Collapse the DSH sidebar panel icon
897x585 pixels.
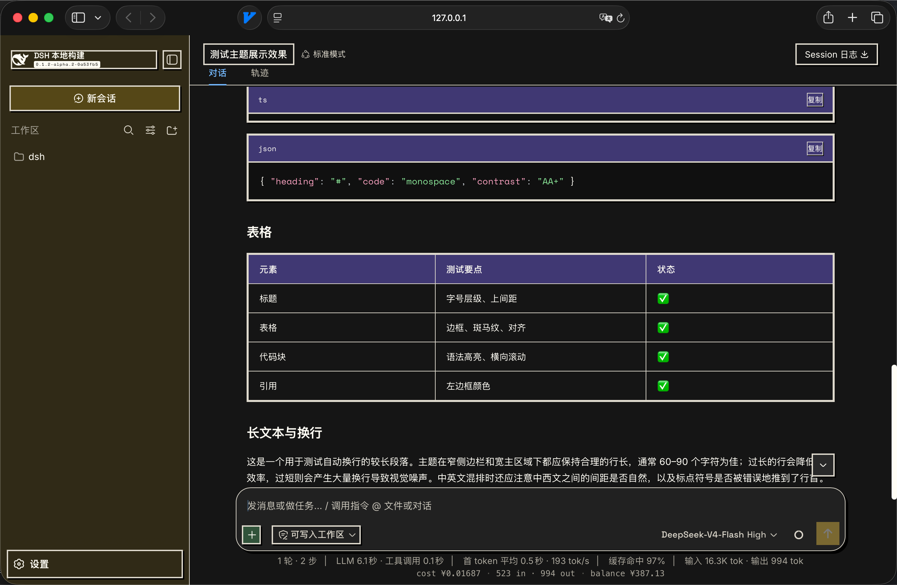(172, 60)
